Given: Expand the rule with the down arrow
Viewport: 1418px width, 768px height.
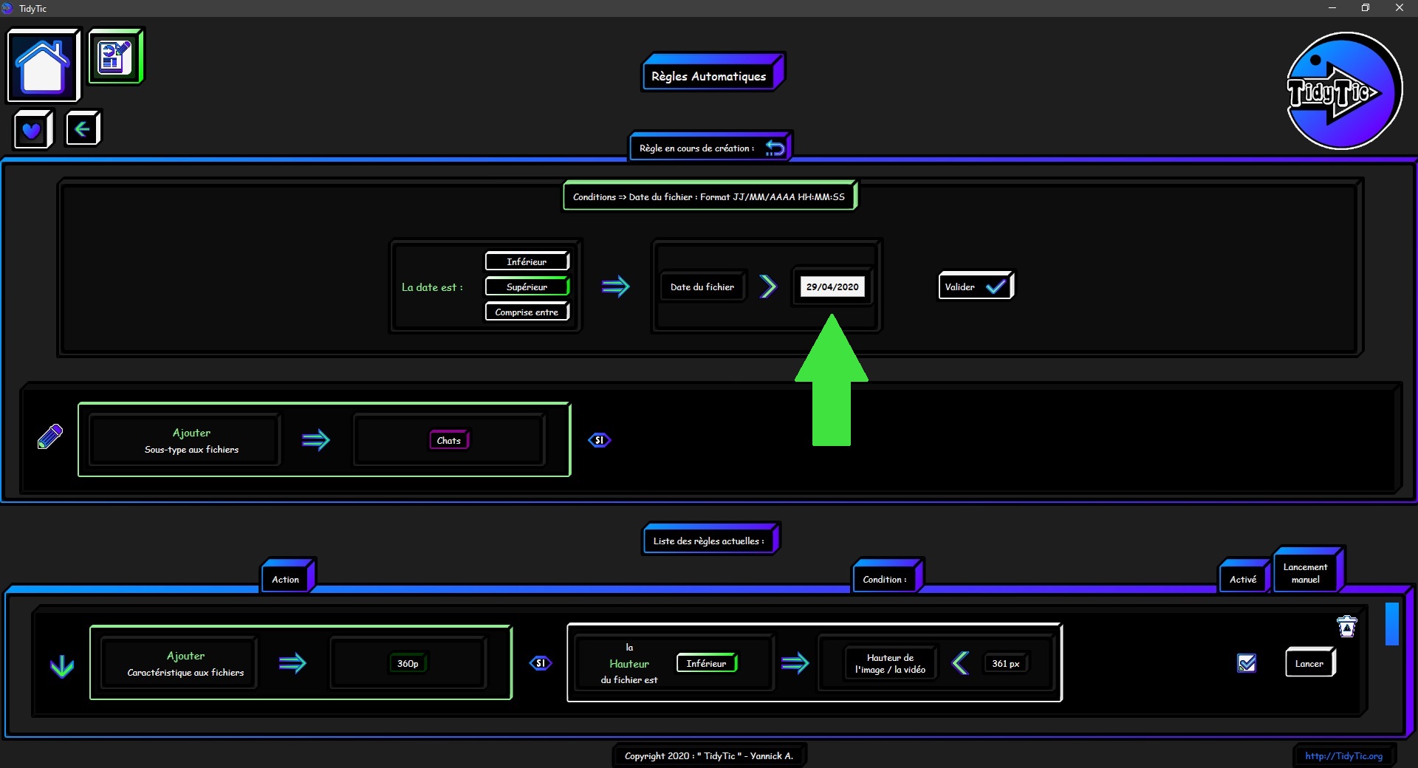Looking at the screenshot, I should pos(62,666).
